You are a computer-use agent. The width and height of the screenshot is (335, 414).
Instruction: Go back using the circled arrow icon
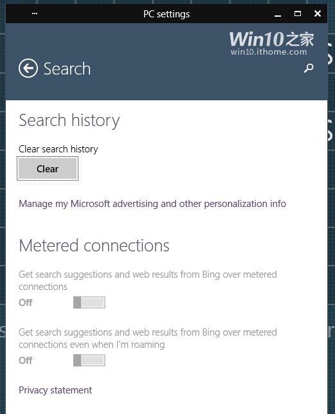tap(28, 68)
